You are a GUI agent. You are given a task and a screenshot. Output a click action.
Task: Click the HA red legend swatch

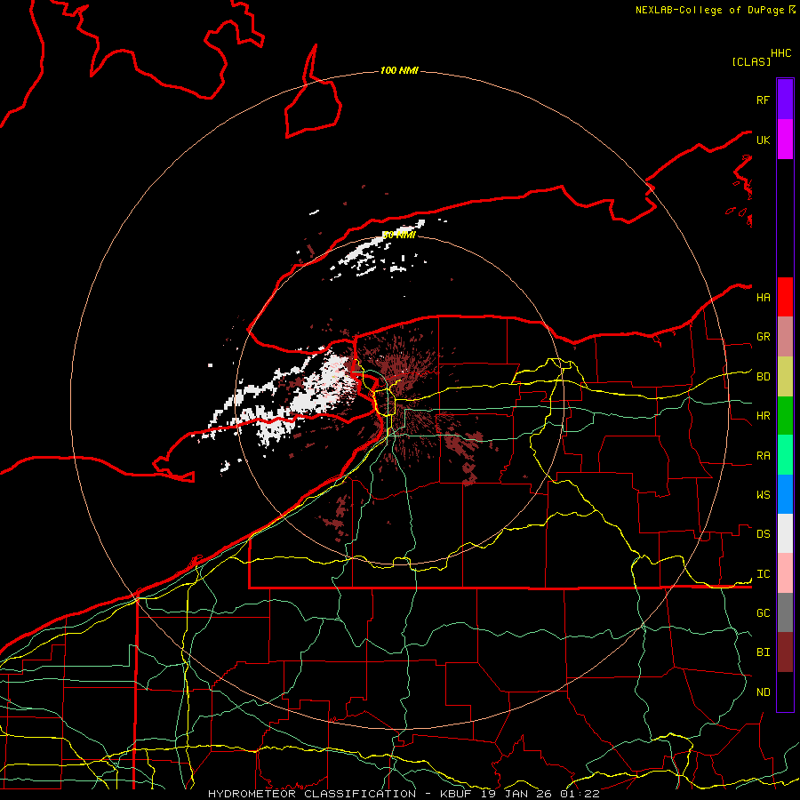pos(785,297)
